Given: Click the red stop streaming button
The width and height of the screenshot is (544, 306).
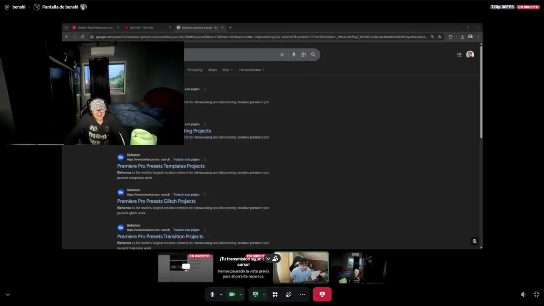Looking at the screenshot, I should click(322, 294).
